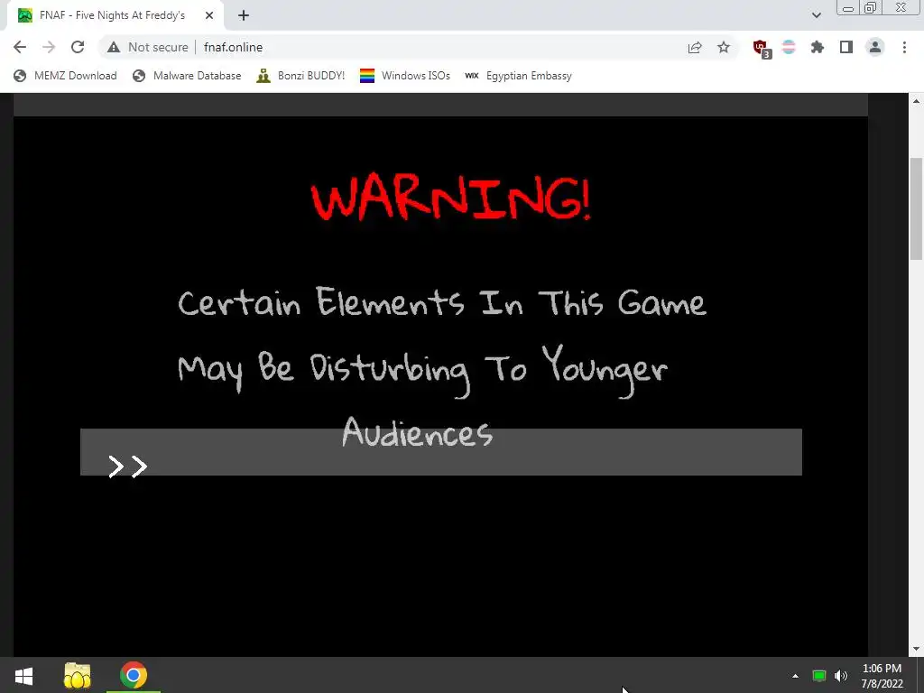
Task: Open the Egyptian Embassy bookmark
Action: [x=518, y=76]
